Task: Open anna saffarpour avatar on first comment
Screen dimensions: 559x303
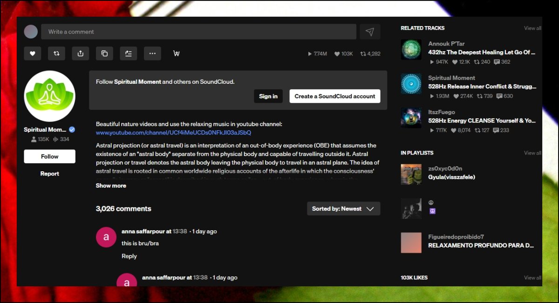Action: click(106, 237)
